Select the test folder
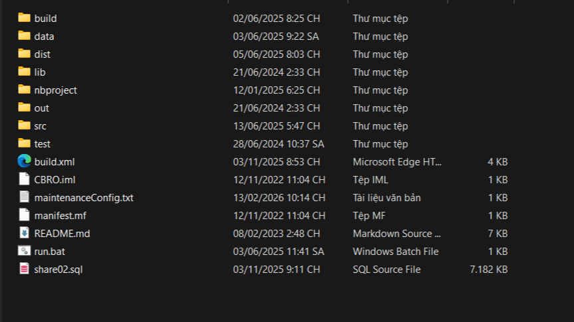This screenshot has width=574, height=322. (42, 144)
